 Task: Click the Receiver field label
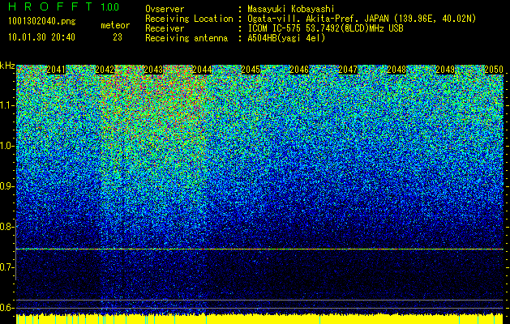tap(165, 28)
